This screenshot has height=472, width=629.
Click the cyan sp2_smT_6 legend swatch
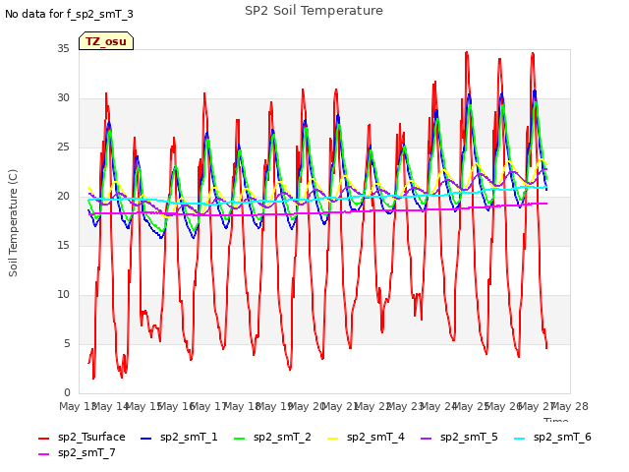(520, 439)
